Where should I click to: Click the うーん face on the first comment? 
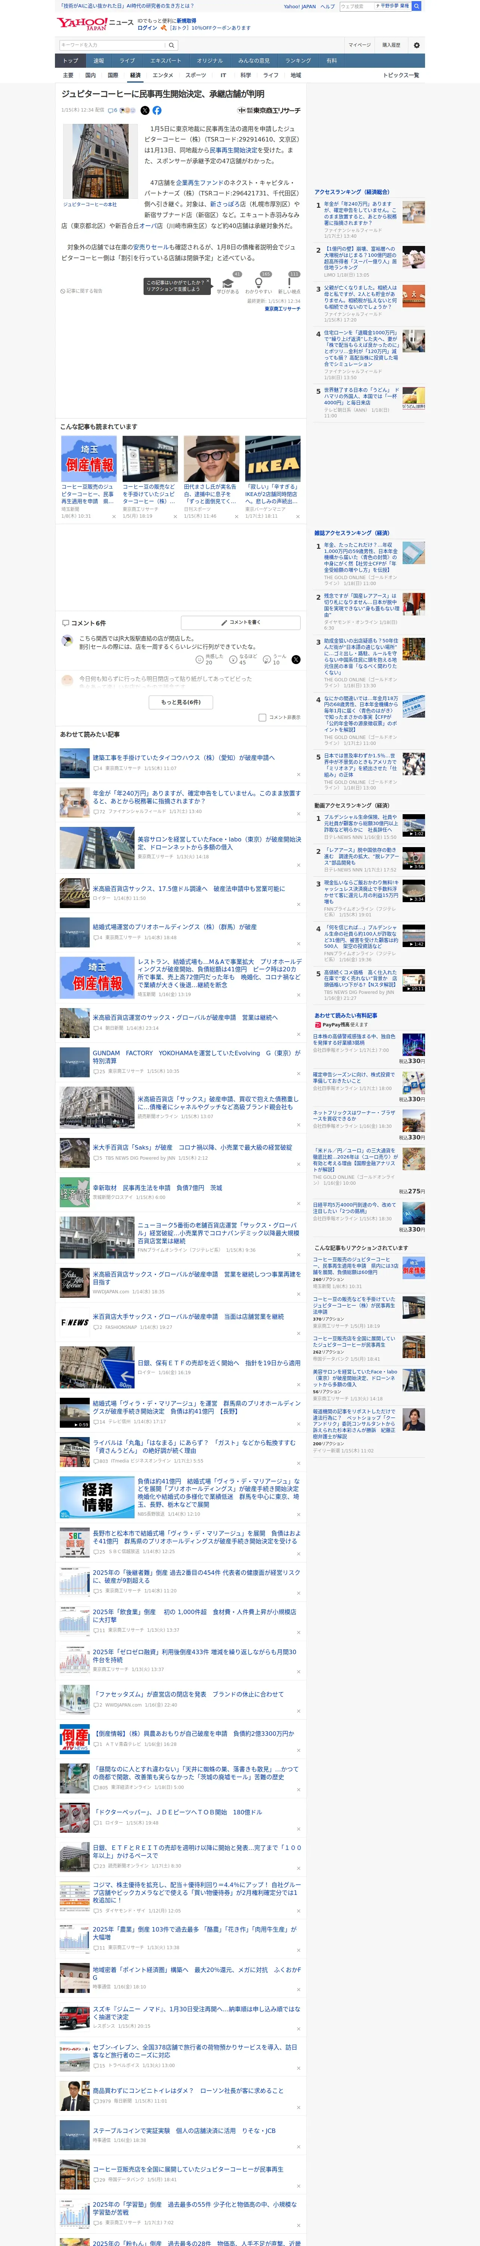[x=267, y=660]
